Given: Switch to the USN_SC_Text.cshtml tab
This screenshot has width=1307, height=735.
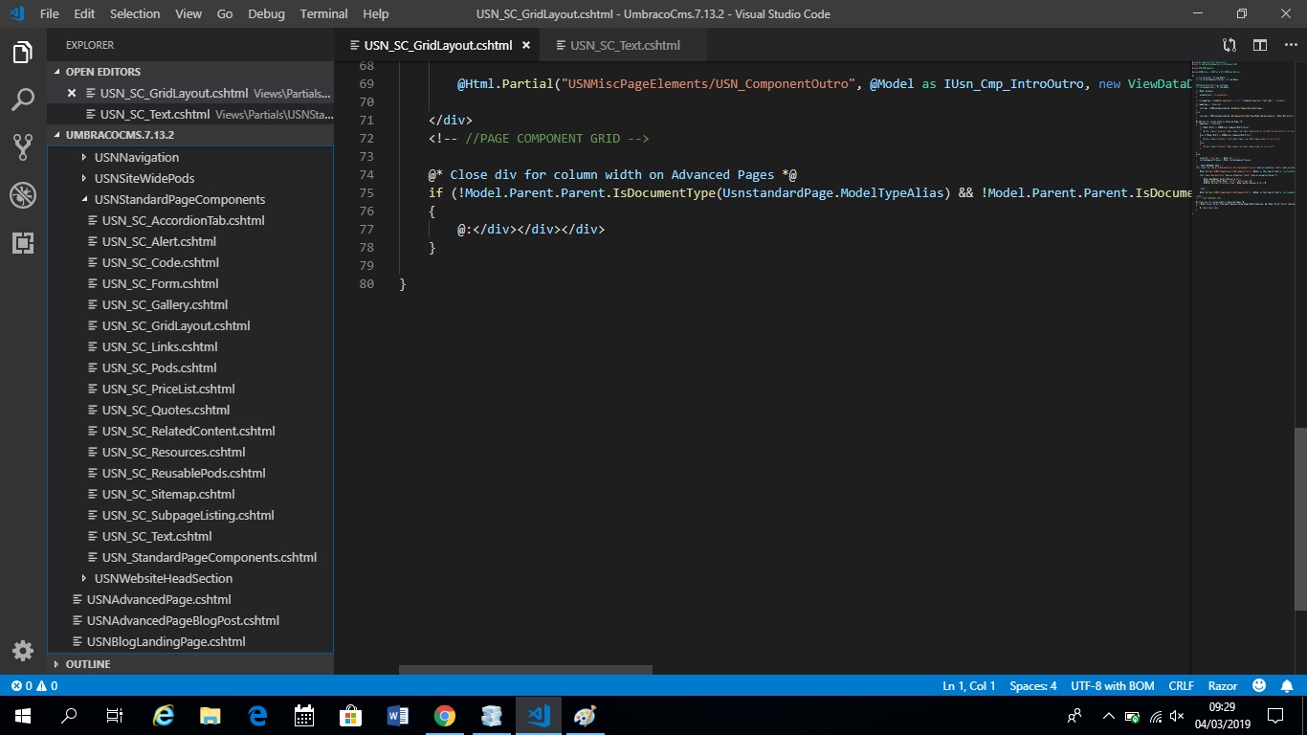Looking at the screenshot, I should pyautogui.click(x=625, y=45).
